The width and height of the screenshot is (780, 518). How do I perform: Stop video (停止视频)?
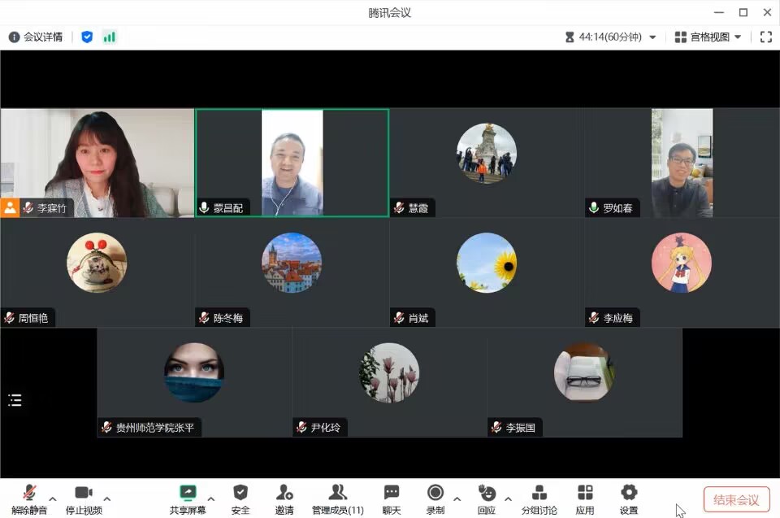(84, 499)
